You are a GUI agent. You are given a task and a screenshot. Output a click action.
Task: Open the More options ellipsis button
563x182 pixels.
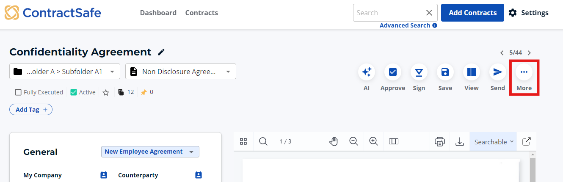tap(524, 72)
